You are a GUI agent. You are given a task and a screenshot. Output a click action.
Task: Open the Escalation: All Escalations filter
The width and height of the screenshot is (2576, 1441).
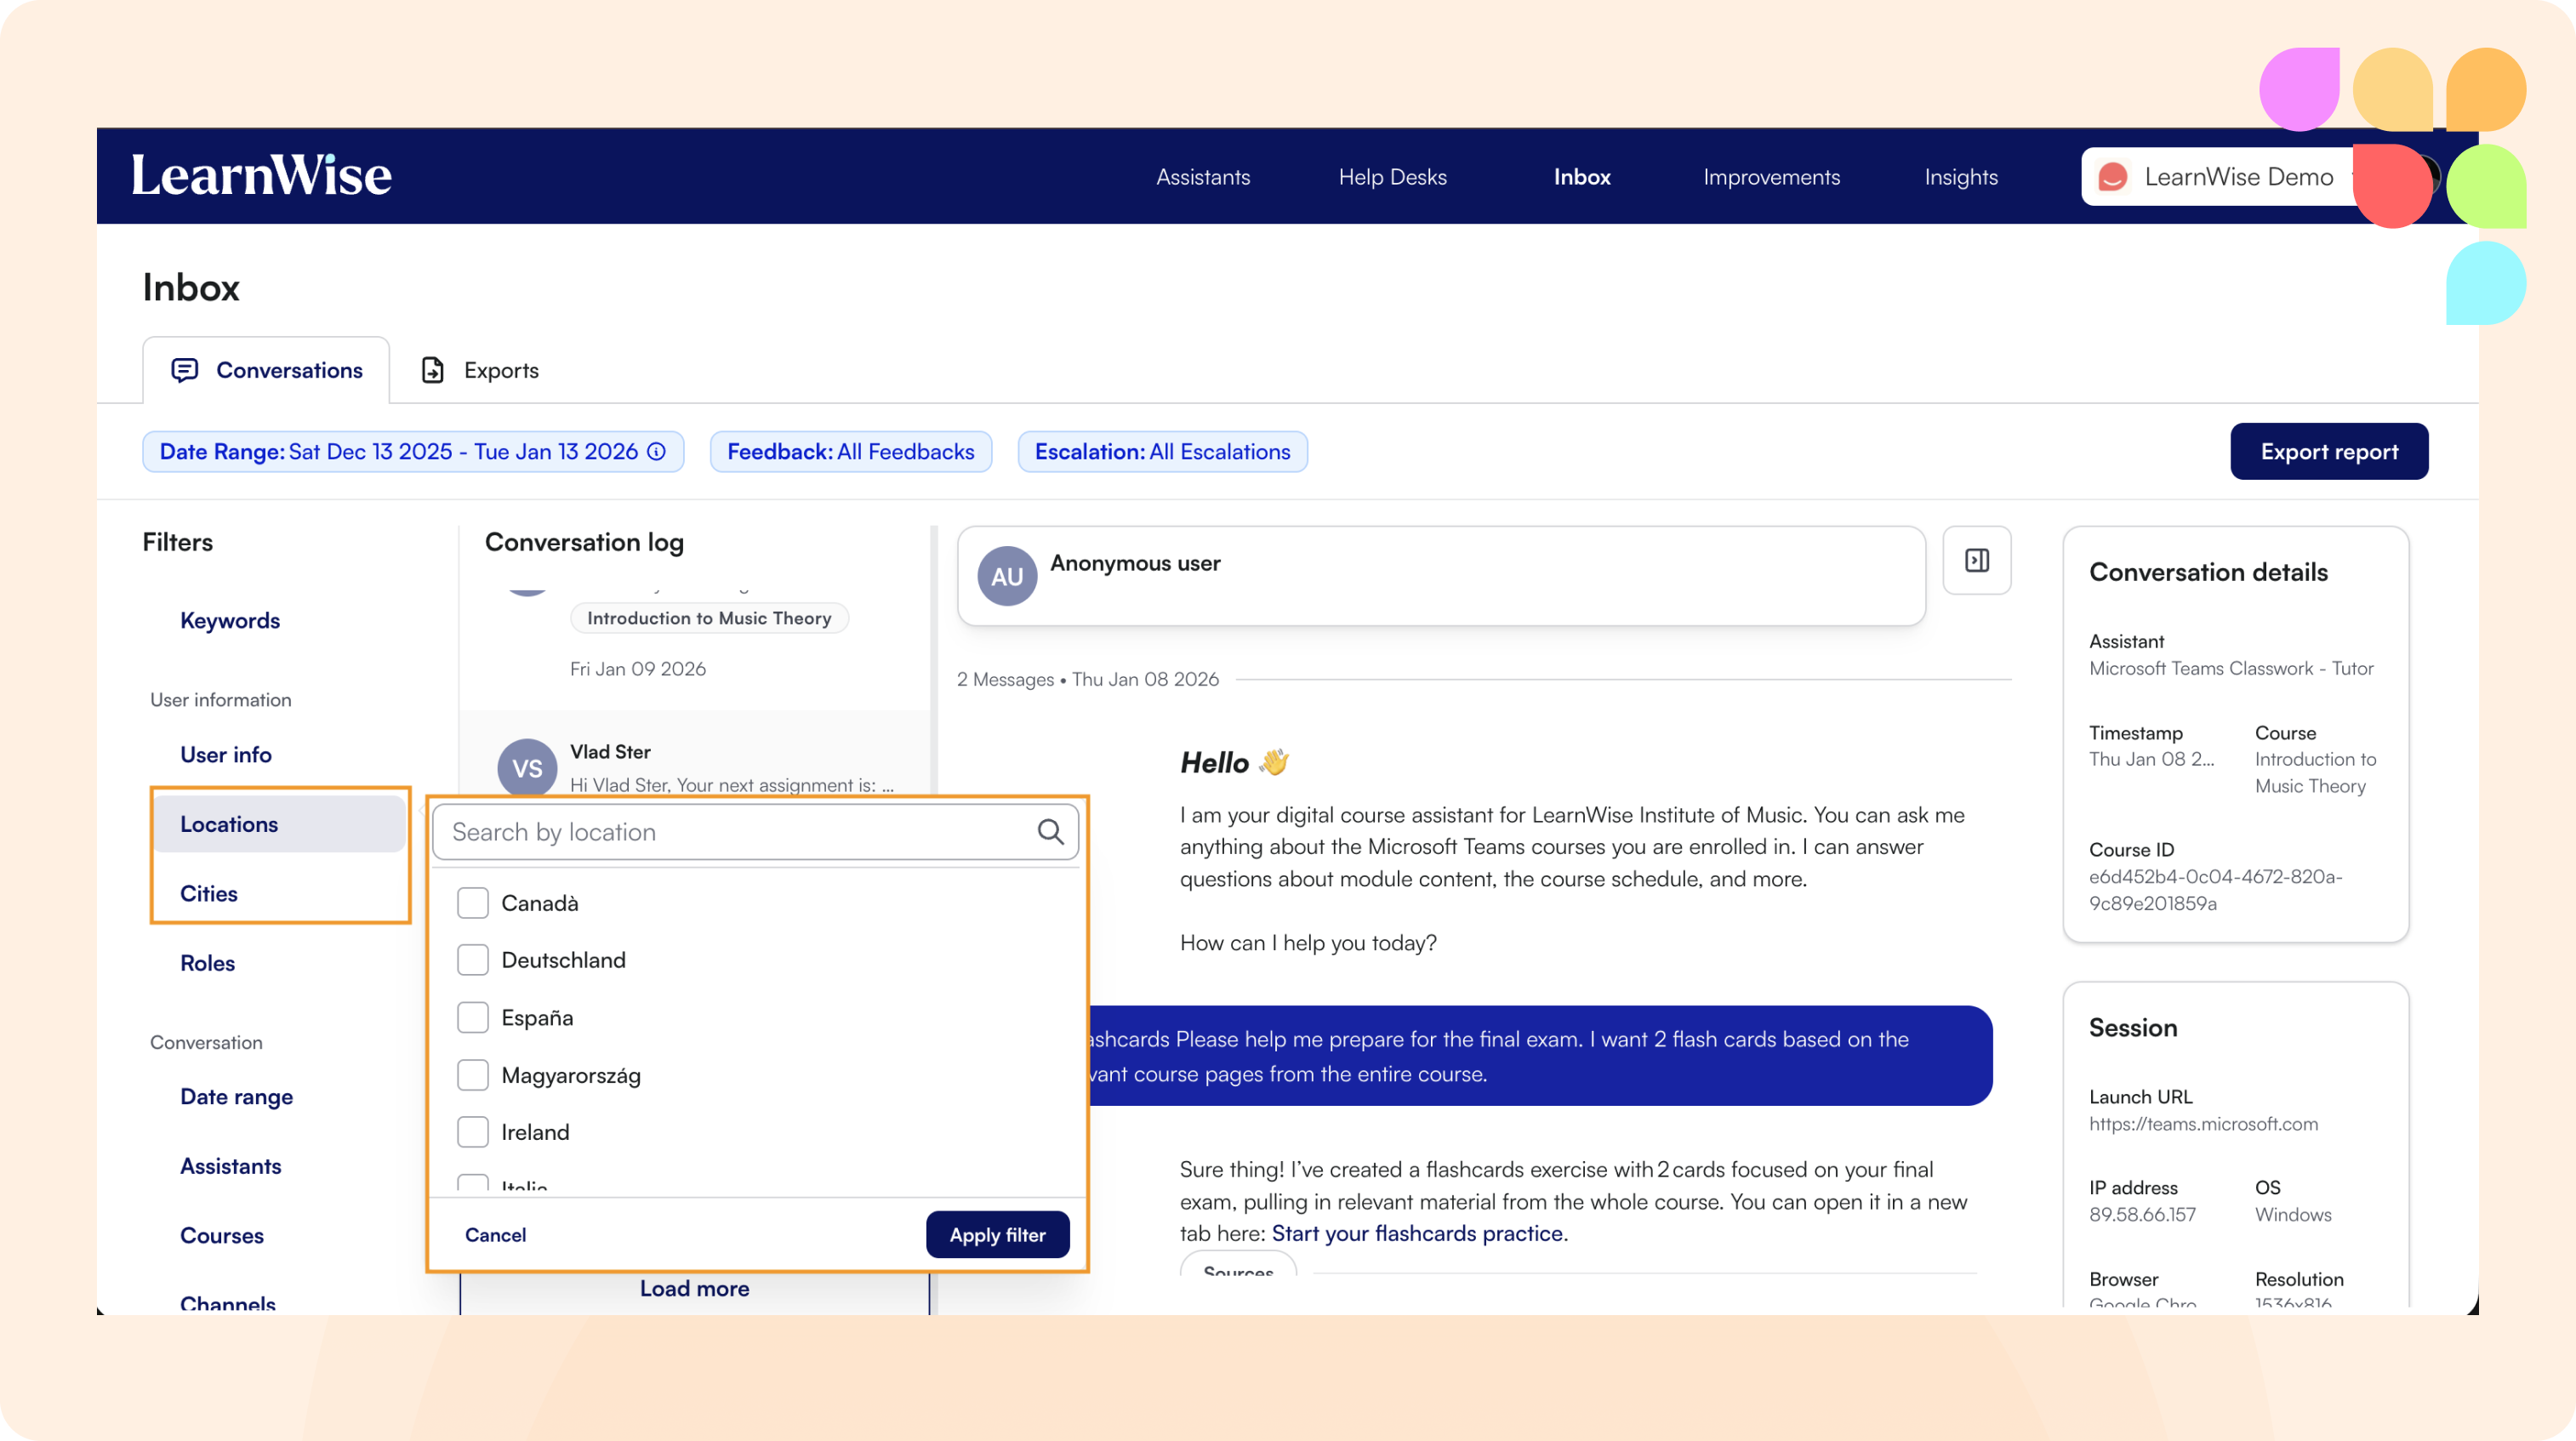click(x=1162, y=452)
